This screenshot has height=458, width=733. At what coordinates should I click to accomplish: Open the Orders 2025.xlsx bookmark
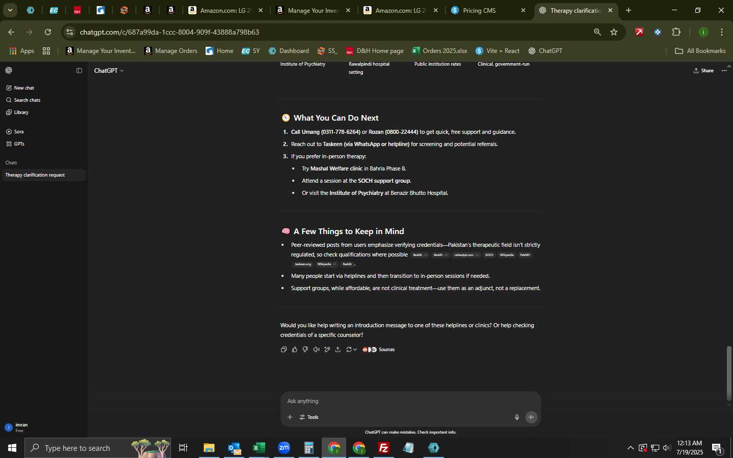pyautogui.click(x=440, y=51)
